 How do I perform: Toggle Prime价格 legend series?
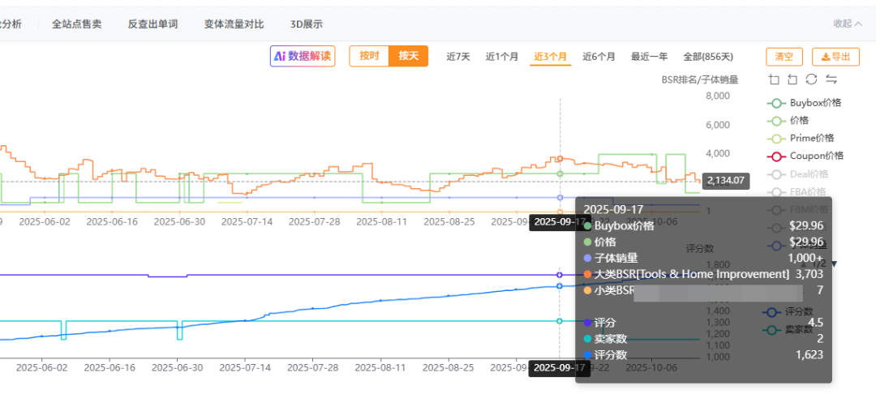pyautogui.click(x=805, y=139)
